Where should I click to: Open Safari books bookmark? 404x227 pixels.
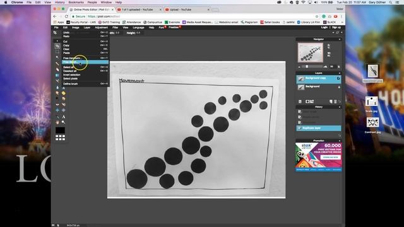click(270, 23)
